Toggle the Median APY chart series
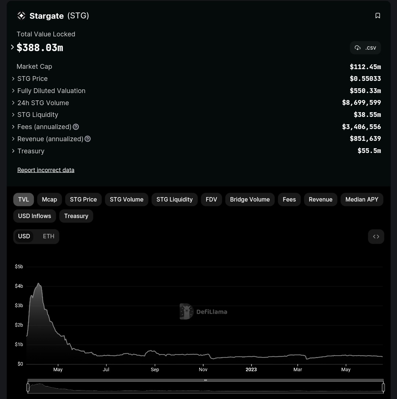The height and width of the screenshot is (399, 397). [x=362, y=199]
